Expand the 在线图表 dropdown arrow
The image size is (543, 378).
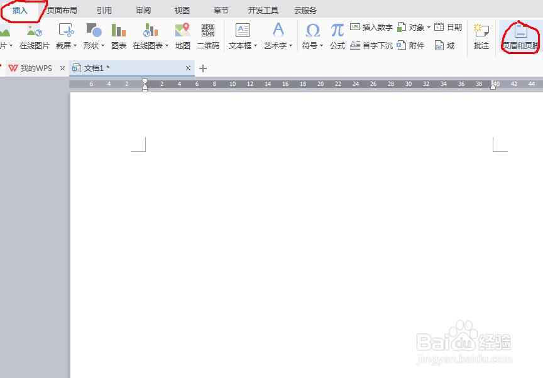167,46
